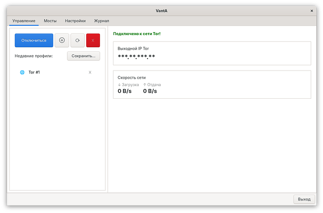
Task: Click the Недавние профили: label
Action: click(x=34, y=56)
